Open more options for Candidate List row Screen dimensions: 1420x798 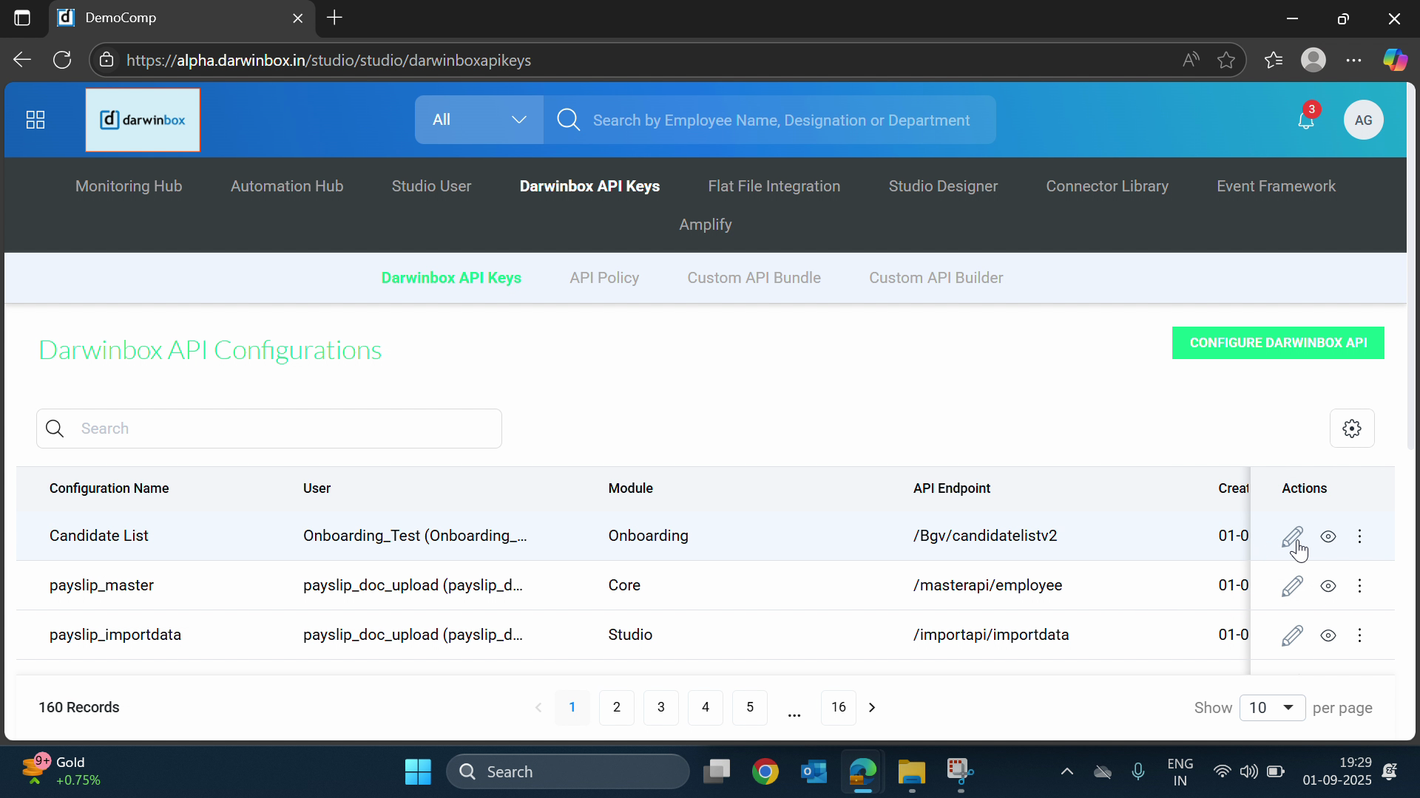point(1359,536)
